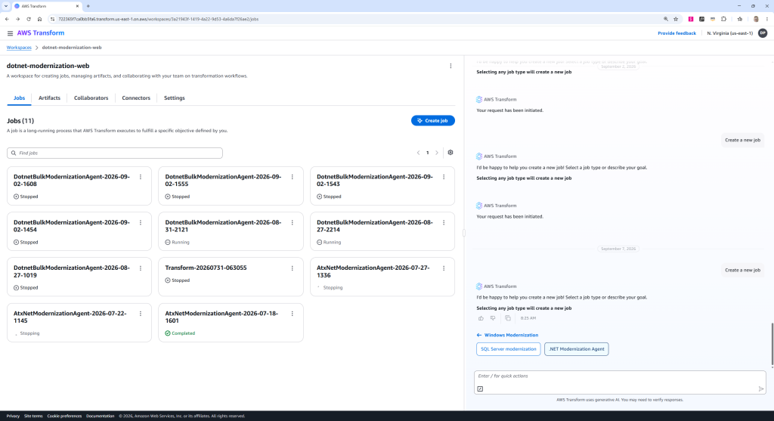Give thumbs down to chat response
Image resolution: width=774 pixels, height=421 pixels.
pos(493,318)
